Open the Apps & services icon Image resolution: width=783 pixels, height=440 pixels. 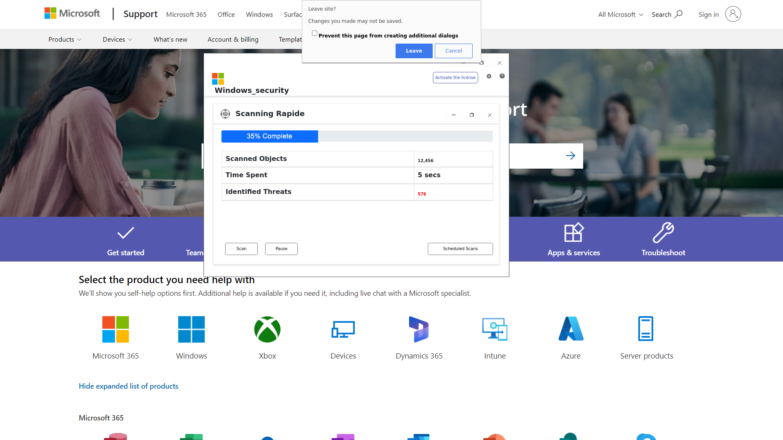[x=574, y=233]
